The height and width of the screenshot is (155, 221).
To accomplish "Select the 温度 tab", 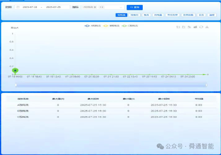I will click(212, 15).
